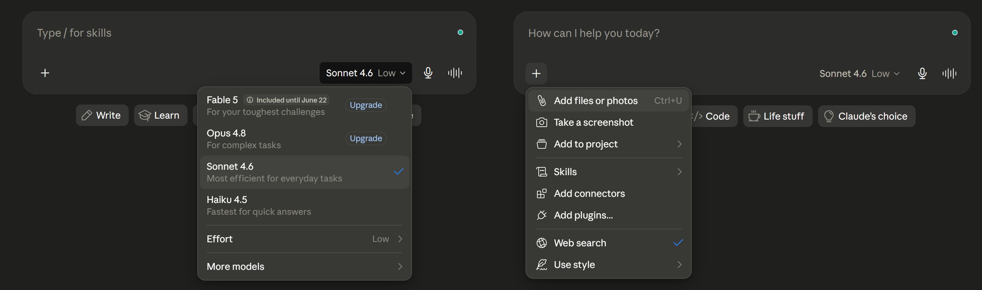The image size is (982, 290).
Task: Click the feather icon for Use style
Action: [x=541, y=264]
